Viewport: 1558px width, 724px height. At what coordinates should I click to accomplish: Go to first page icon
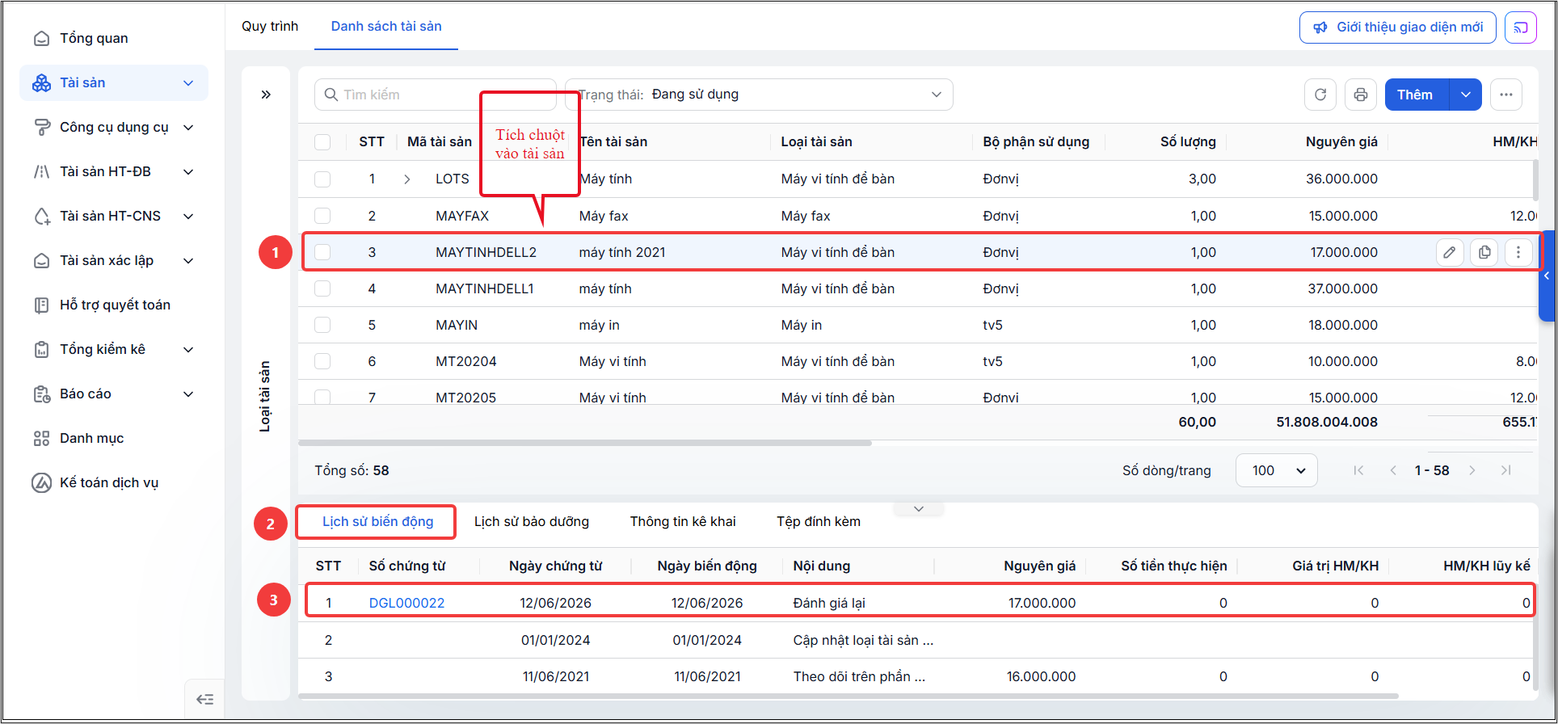pyautogui.click(x=1358, y=470)
